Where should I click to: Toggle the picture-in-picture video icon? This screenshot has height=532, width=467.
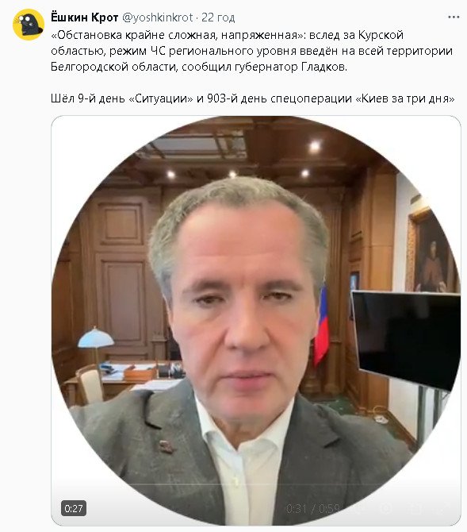415,508
